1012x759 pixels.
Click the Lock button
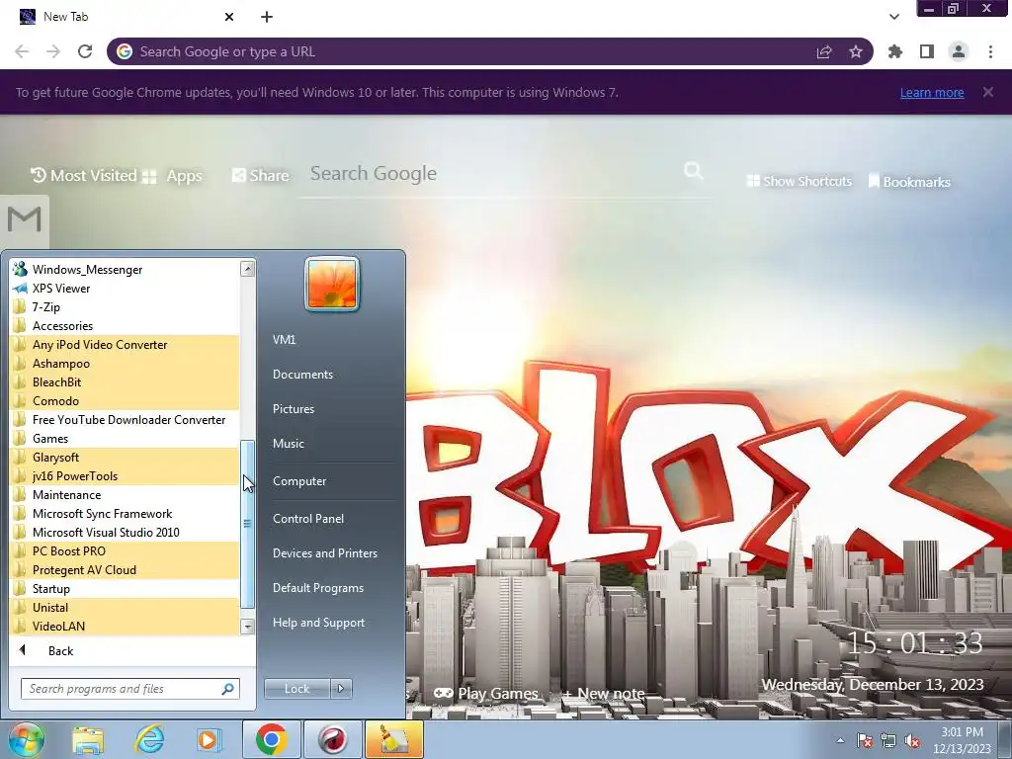(296, 689)
